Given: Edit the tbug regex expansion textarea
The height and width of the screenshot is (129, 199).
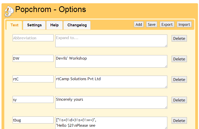Looking at the screenshot, I should click(111, 123).
